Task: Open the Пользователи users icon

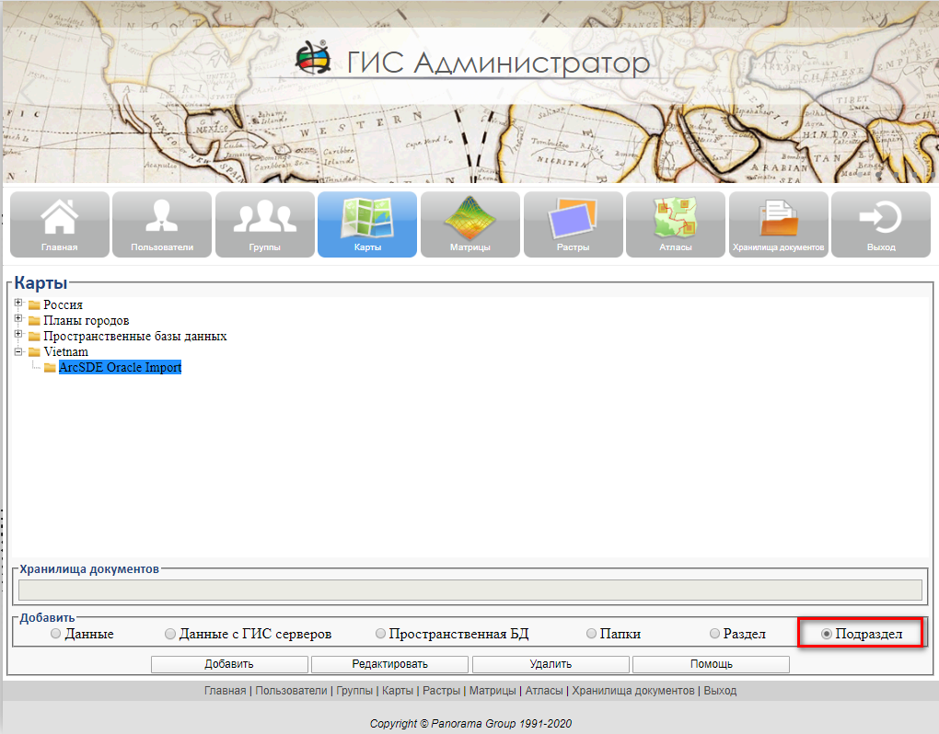Action: coord(162,224)
